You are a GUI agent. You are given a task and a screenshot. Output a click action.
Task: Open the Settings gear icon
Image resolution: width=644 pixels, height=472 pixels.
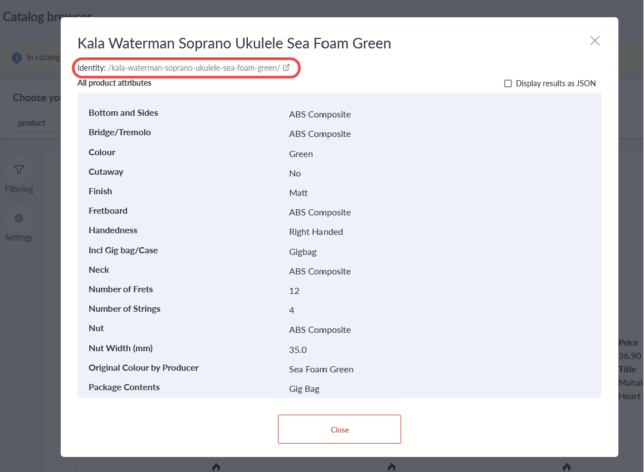[19, 218]
